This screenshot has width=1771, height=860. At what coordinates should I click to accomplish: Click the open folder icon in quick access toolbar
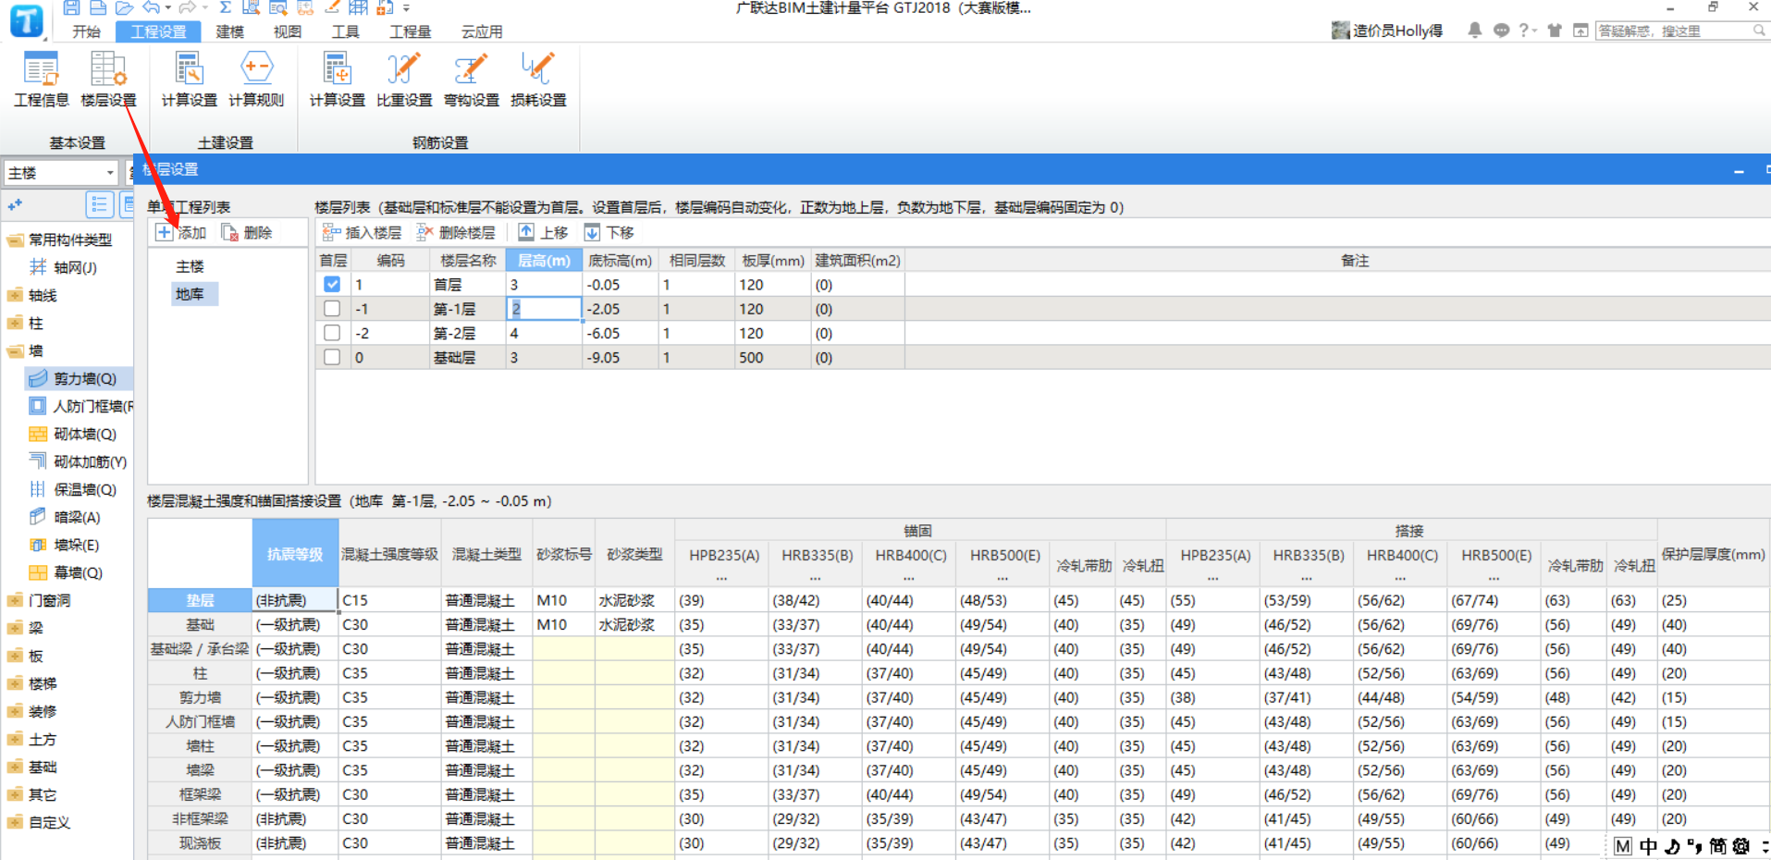pyautogui.click(x=124, y=7)
